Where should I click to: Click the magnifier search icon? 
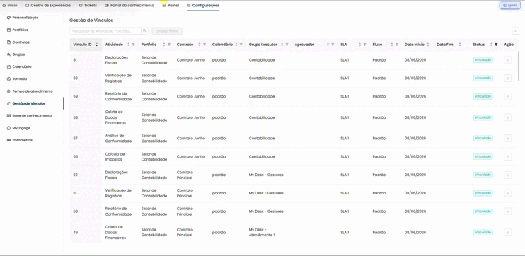pyautogui.click(x=144, y=31)
